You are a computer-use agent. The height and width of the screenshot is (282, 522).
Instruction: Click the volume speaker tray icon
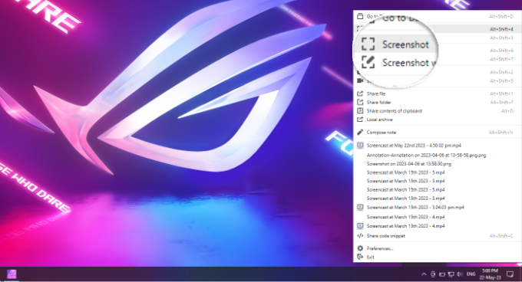(x=460, y=274)
